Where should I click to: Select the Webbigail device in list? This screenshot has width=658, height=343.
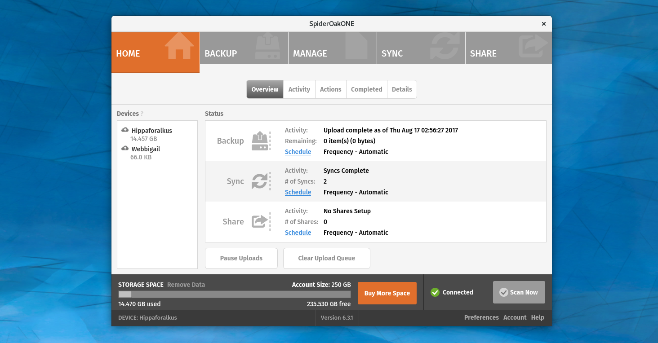pos(146,149)
